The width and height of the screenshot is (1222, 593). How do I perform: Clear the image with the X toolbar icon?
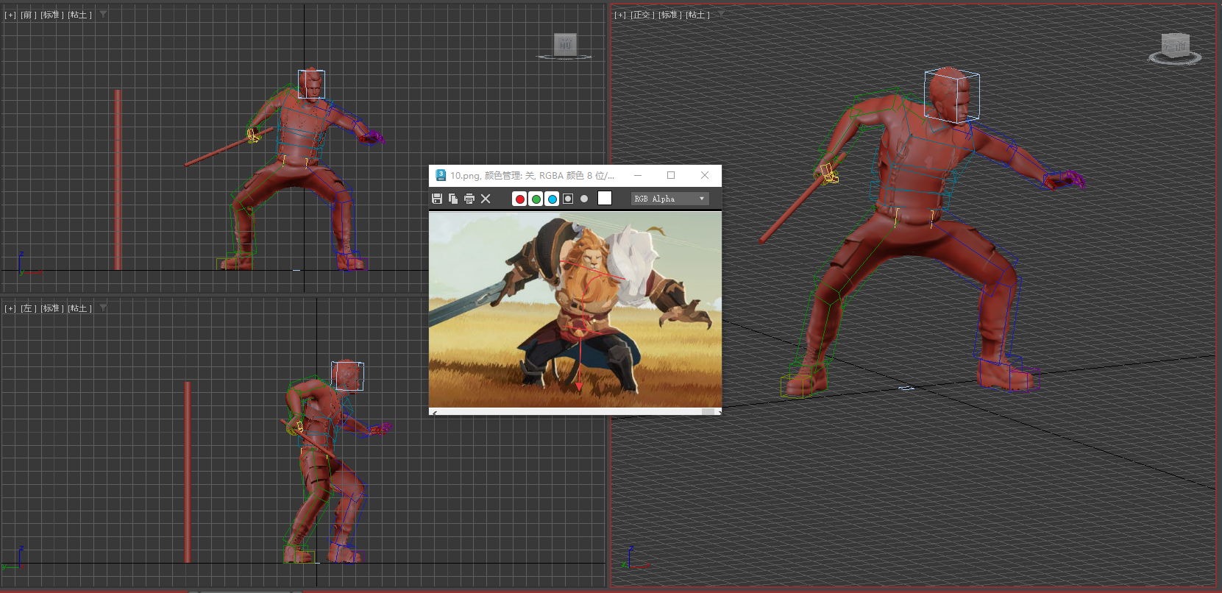point(486,199)
